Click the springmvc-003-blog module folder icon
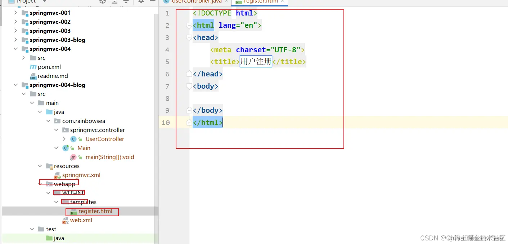The image size is (508, 244). pos(25,40)
